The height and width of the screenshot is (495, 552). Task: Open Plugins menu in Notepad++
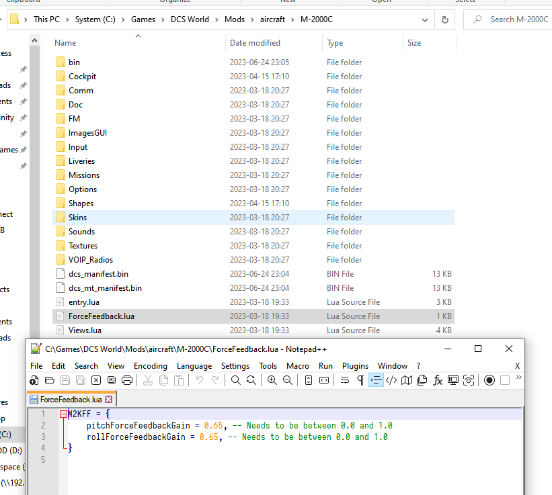[355, 366]
